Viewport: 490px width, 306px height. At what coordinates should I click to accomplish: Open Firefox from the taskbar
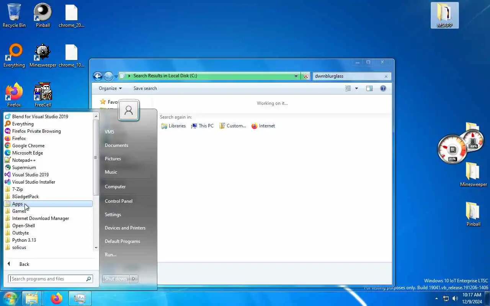coord(57,298)
